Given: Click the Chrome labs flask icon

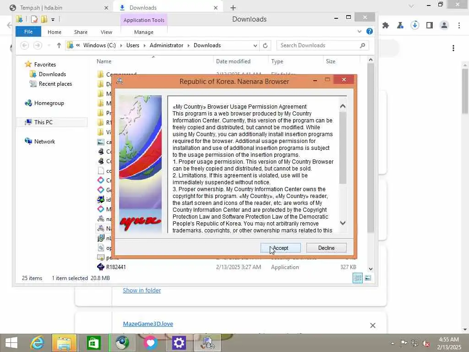Looking at the screenshot, I should pos(400,26).
